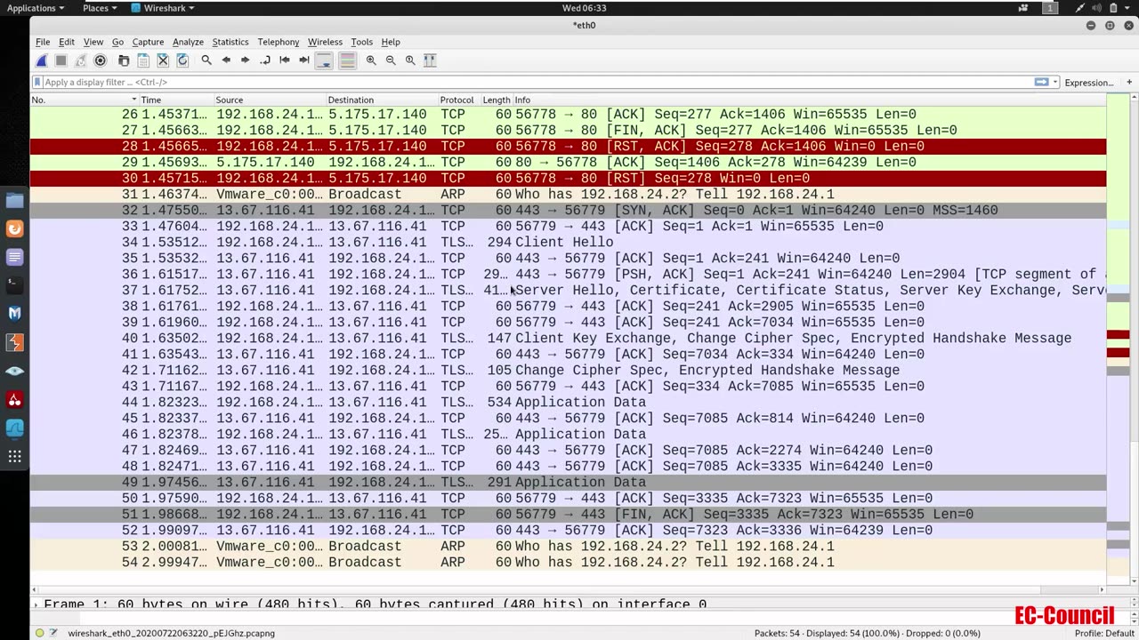Reload this capture file

coord(182,60)
